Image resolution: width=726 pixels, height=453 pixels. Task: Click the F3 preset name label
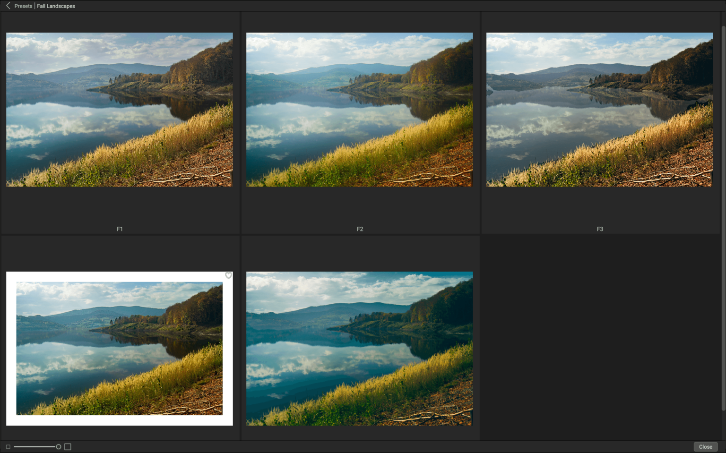[599, 229]
